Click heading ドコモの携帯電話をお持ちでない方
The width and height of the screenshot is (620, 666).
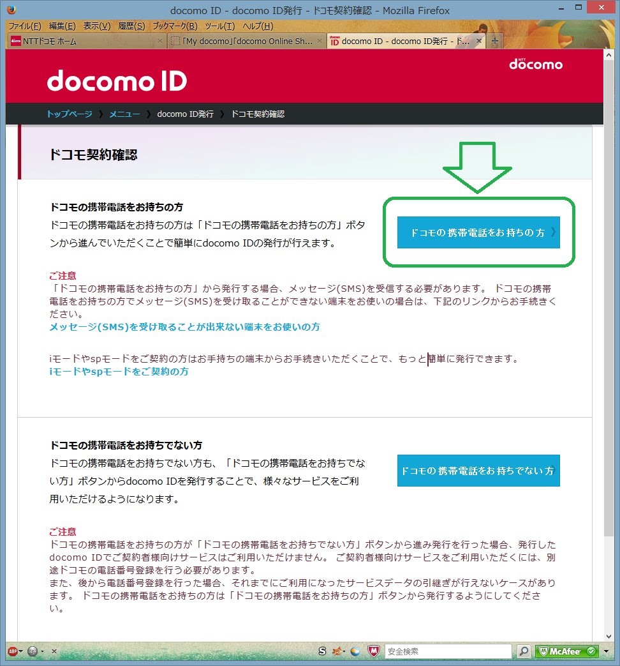(126, 445)
